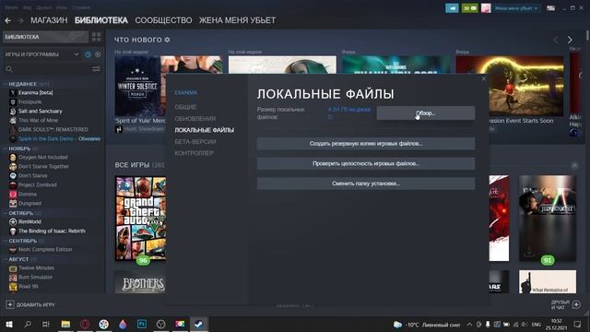Open the СООБЩЕСТВО tab
Image resolution: width=590 pixels, height=332 pixels.
click(x=163, y=20)
